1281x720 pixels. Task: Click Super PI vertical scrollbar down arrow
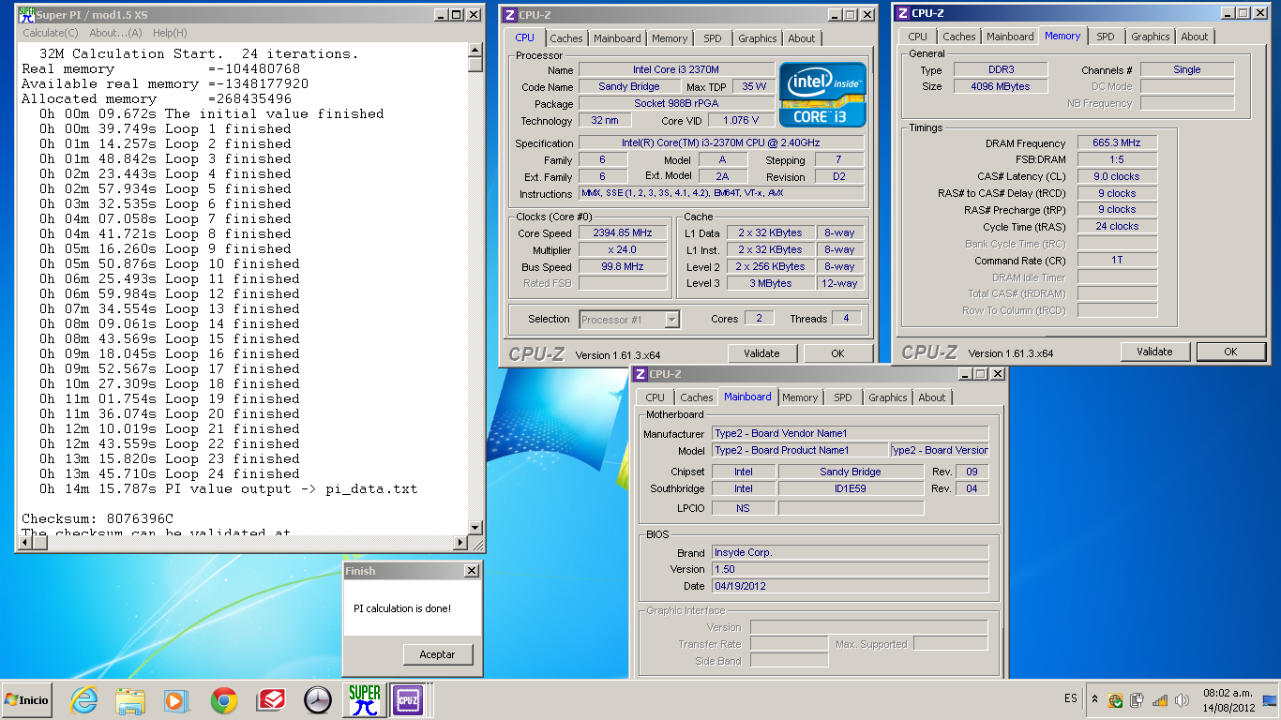475,528
